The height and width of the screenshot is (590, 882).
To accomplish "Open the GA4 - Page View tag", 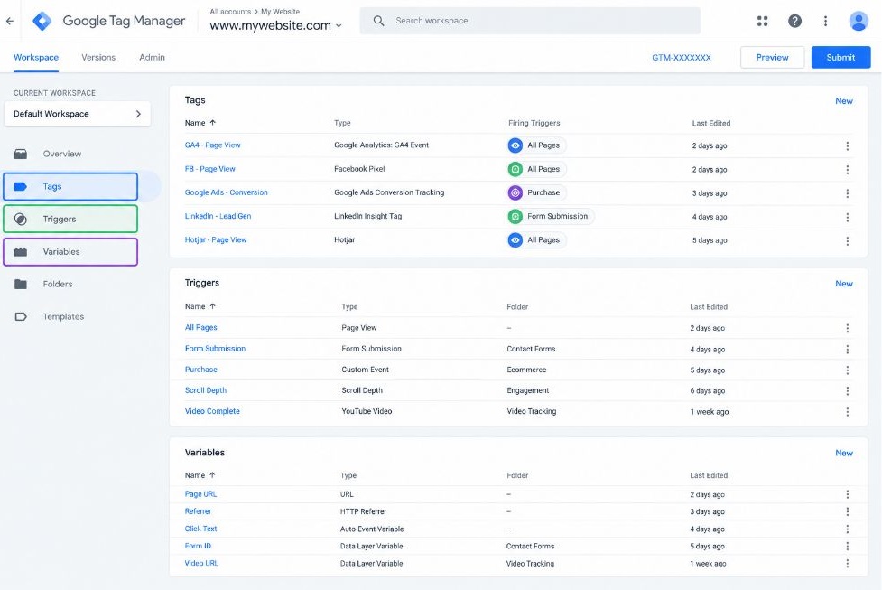I will coord(213,145).
